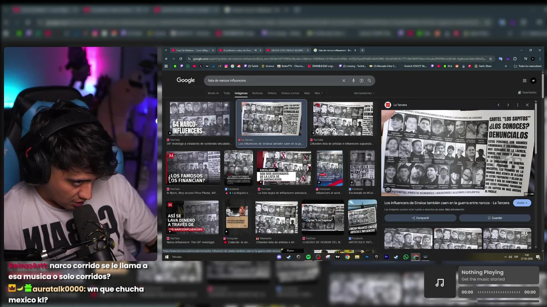Show previous image in preview panel
The width and height of the screenshot is (547, 307).
click(498, 105)
